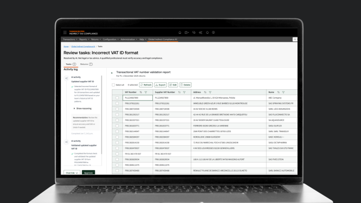
Task: Check the row for FR 01 383 470 937
Action: coord(117,154)
